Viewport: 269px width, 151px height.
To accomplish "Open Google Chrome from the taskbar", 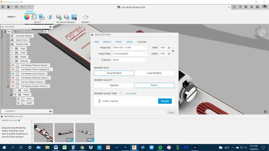I will point(82,147).
